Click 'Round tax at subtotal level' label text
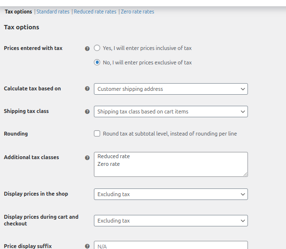This screenshot has width=286, height=249. pyautogui.click(x=170, y=134)
